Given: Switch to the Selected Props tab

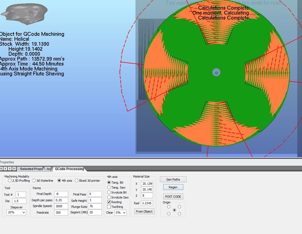Looking at the screenshot, I should (31, 169).
